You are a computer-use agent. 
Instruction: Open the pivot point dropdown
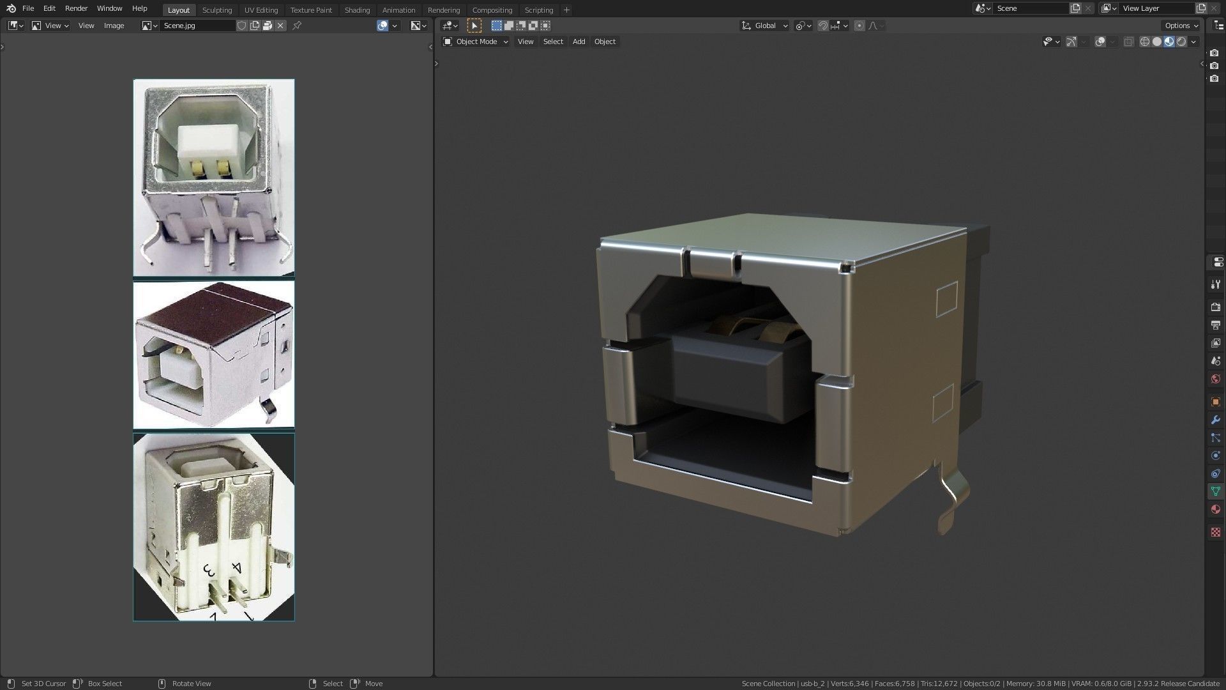(x=803, y=26)
